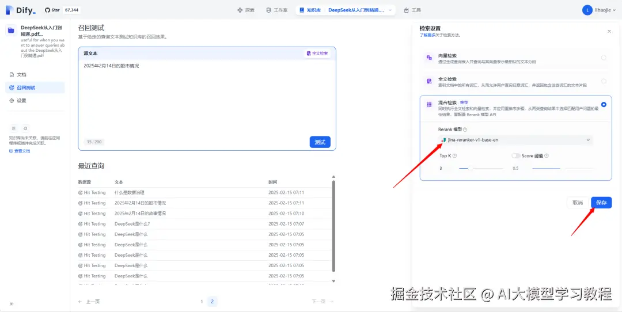Viewport: 622px width, 312px height.
Task: Go to page 1 of recent queries
Action: 202,302
